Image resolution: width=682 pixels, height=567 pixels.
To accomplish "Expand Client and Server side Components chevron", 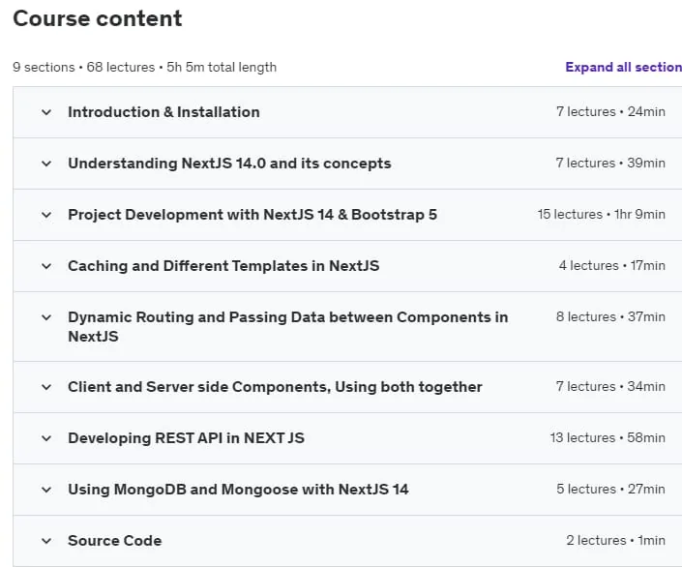I will click(x=46, y=387).
